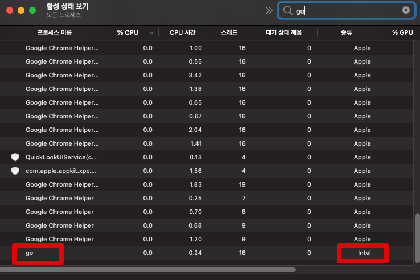Clear the search field with the X button
The width and height of the screenshot is (420, 280).
pyautogui.click(x=406, y=10)
